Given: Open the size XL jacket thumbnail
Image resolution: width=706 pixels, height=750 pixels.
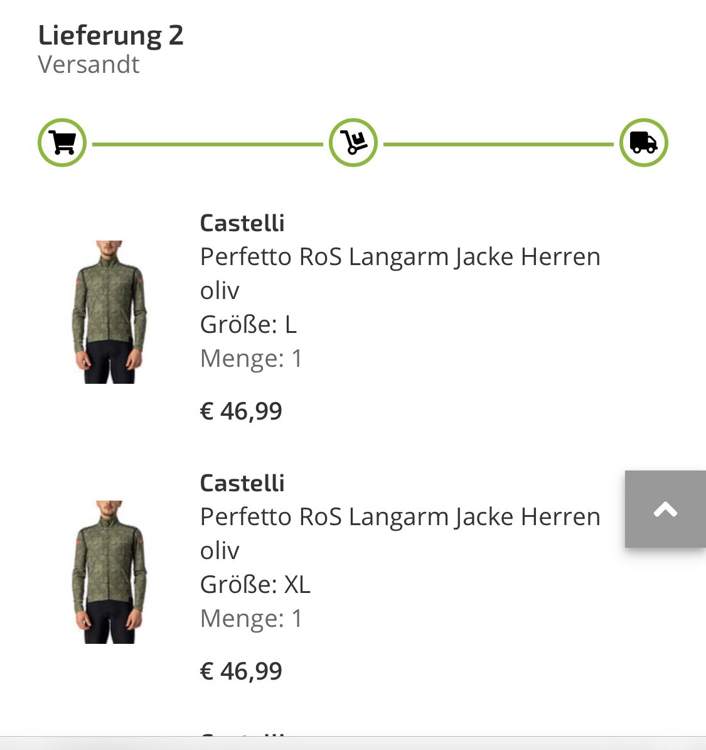Looking at the screenshot, I should [110, 572].
